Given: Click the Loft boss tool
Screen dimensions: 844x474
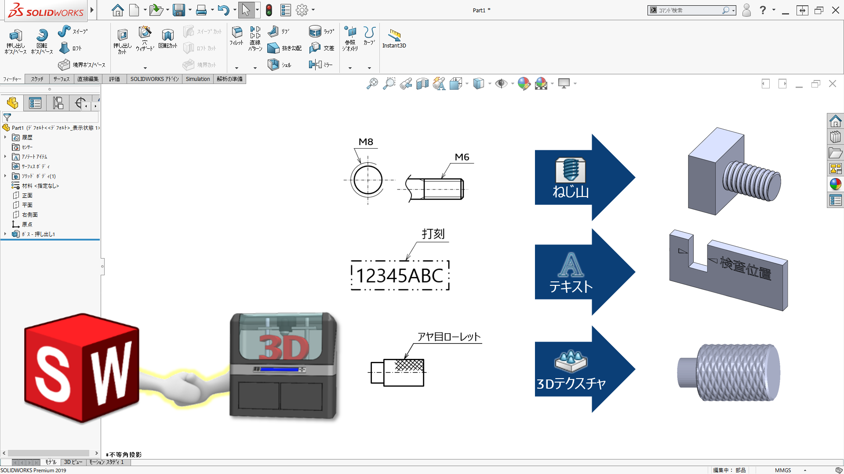Looking at the screenshot, I should click(70, 48).
